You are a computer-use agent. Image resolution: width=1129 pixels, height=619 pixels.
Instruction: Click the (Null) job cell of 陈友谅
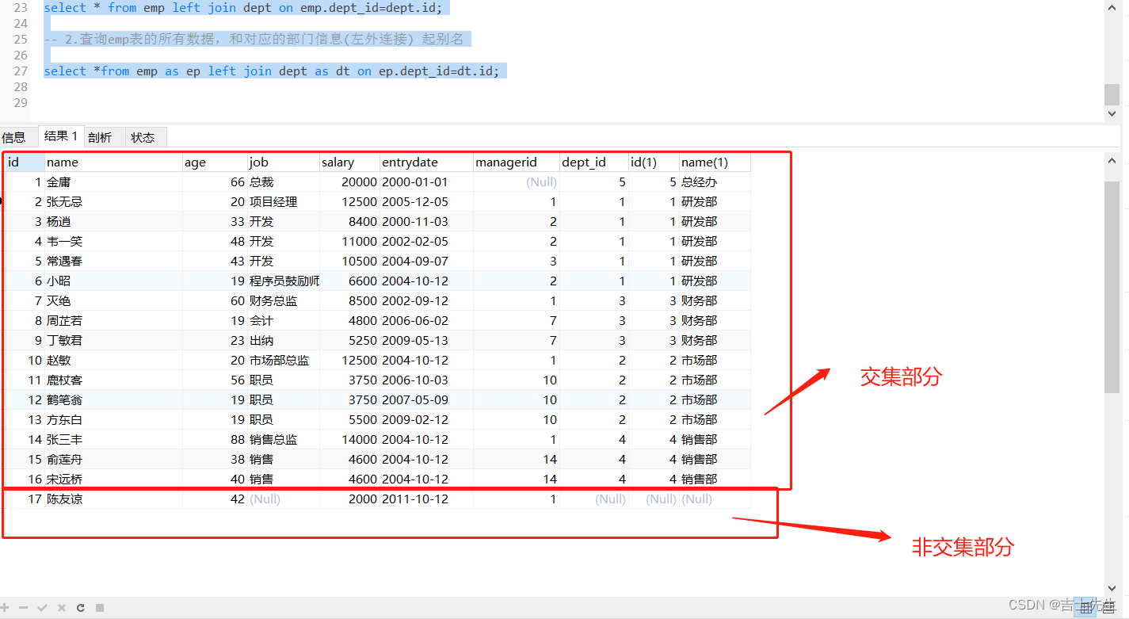click(284, 499)
